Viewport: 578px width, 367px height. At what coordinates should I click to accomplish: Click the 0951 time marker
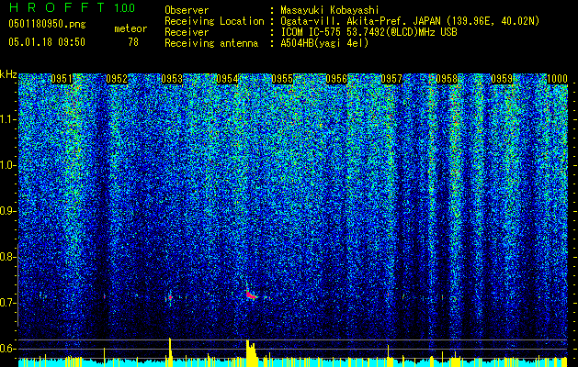(62, 79)
